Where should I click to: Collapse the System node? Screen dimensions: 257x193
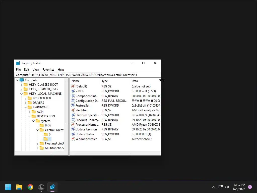point(33,121)
